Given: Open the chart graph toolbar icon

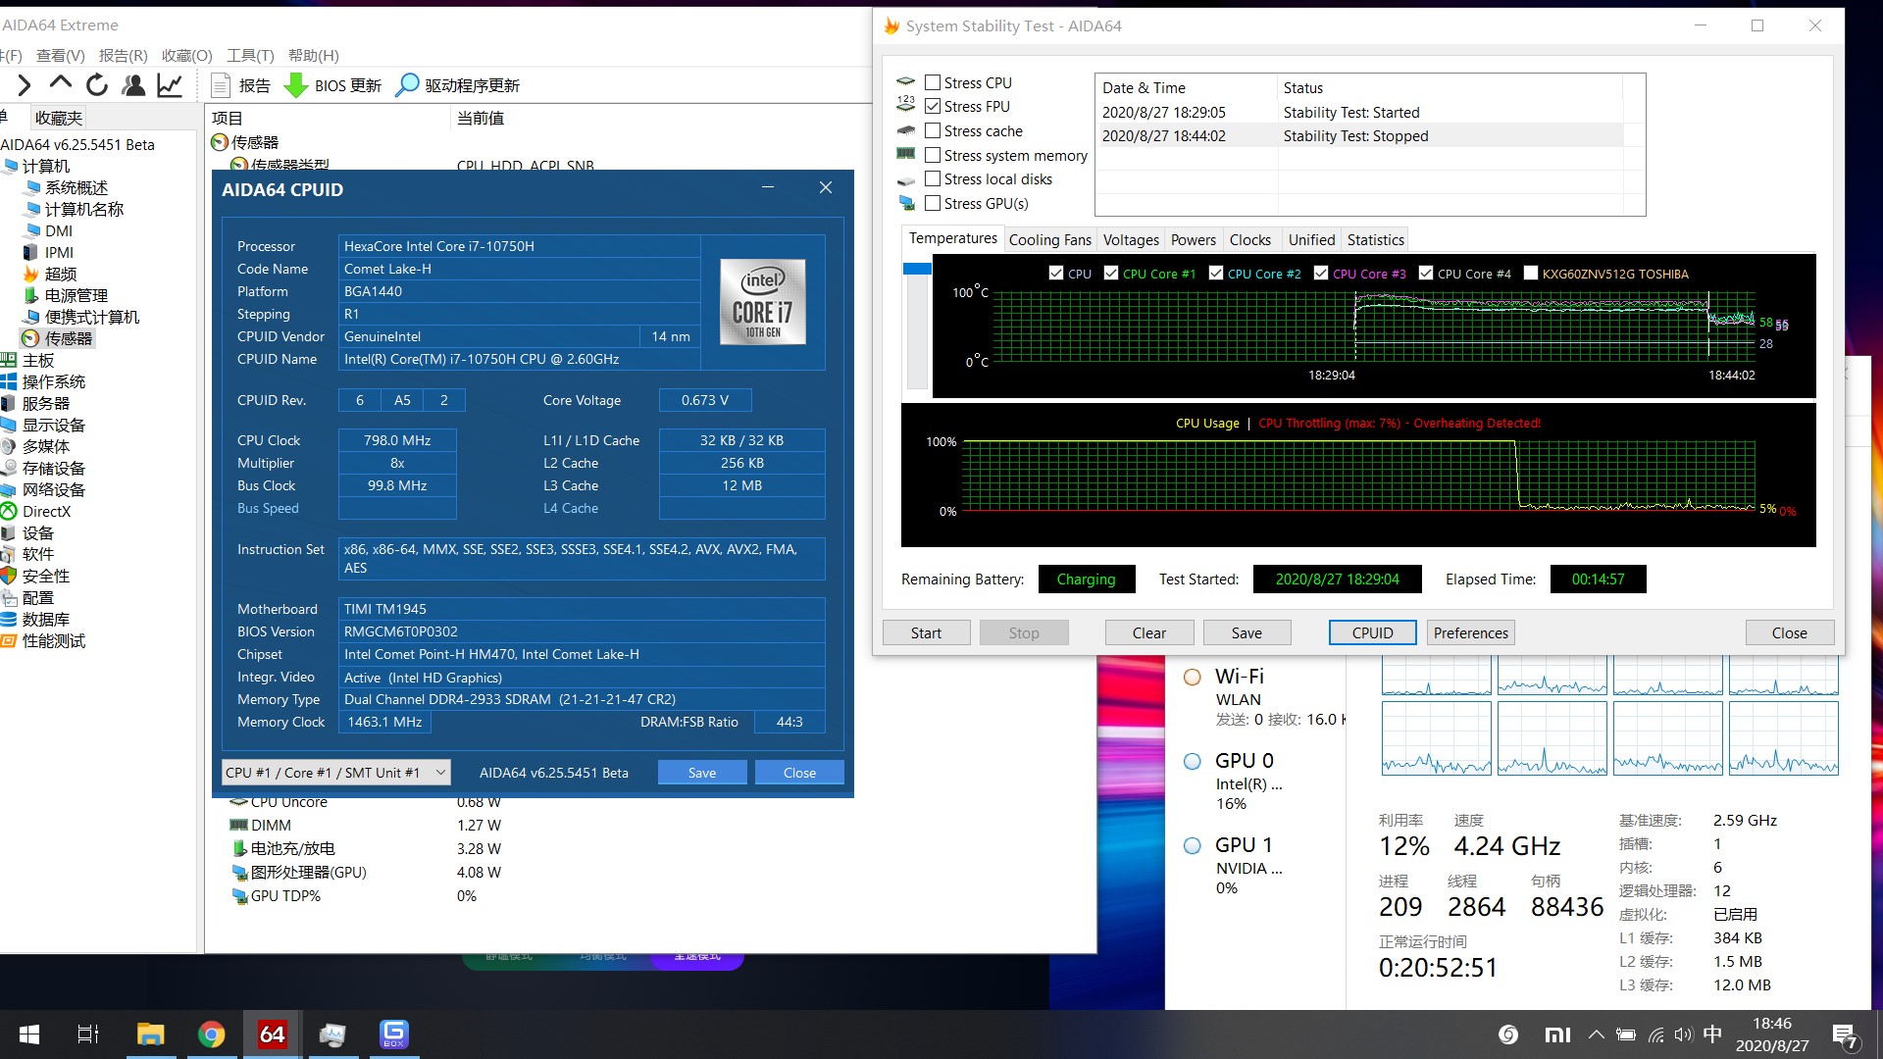Looking at the screenshot, I should click(x=170, y=85).
